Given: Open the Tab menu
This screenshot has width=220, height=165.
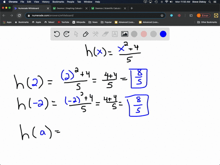Looking at the screenshot, I should point(79,2).
